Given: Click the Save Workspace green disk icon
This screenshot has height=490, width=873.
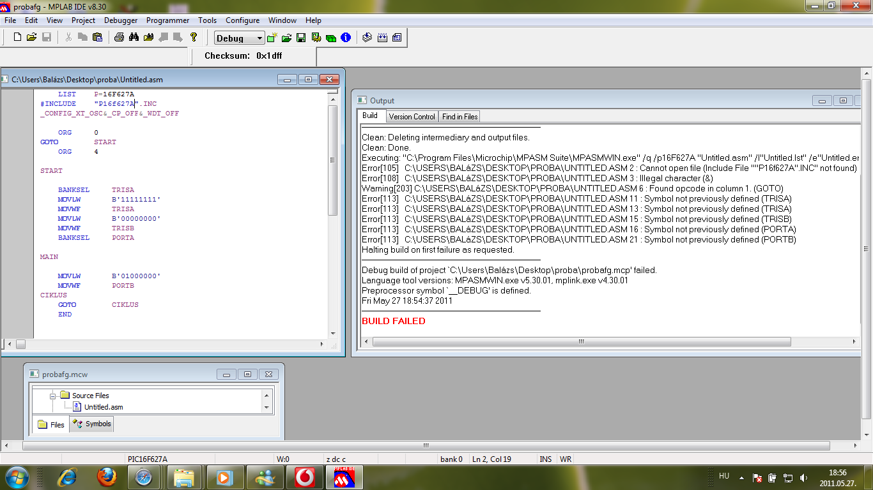Looking at the screenshot, I should click(301, 38).
